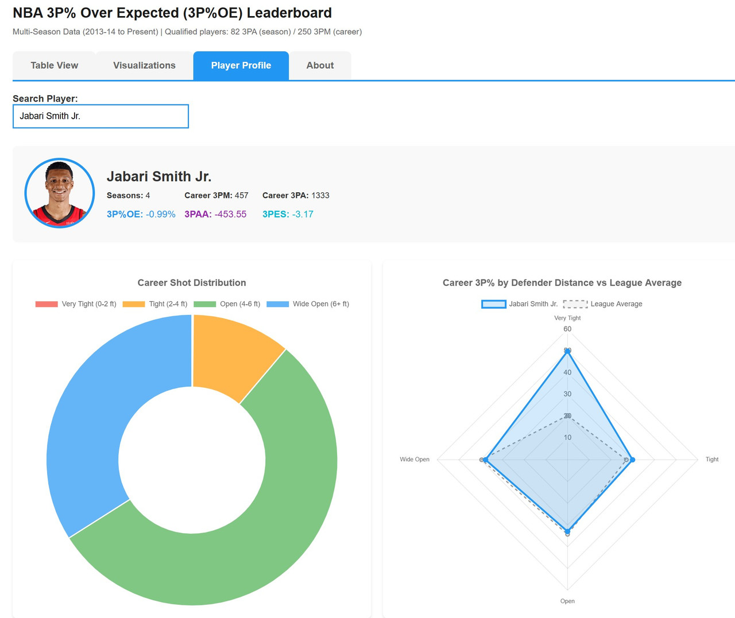Viewport: 735px width, 618px height.
Task: Open the About tab
Action: pyautogui.click(x=320, y=65)
